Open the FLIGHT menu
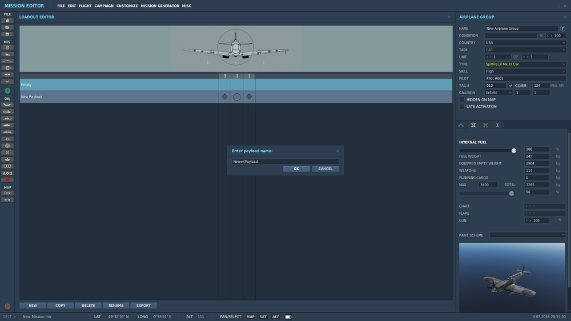 click(85, 6)
